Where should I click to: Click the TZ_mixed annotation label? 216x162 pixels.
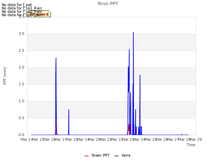click(39, 14)
